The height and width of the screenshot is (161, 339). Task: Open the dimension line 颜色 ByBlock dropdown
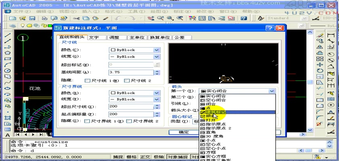coord(156,50)
